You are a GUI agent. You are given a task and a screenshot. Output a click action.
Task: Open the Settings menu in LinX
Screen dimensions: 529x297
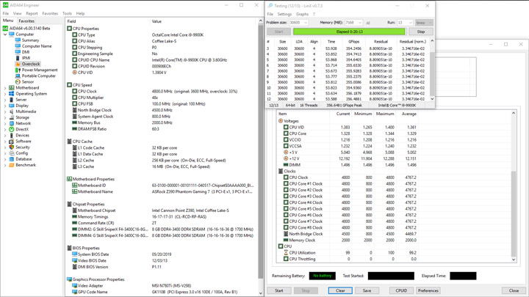pyautogui.click(x=284, y=14)
